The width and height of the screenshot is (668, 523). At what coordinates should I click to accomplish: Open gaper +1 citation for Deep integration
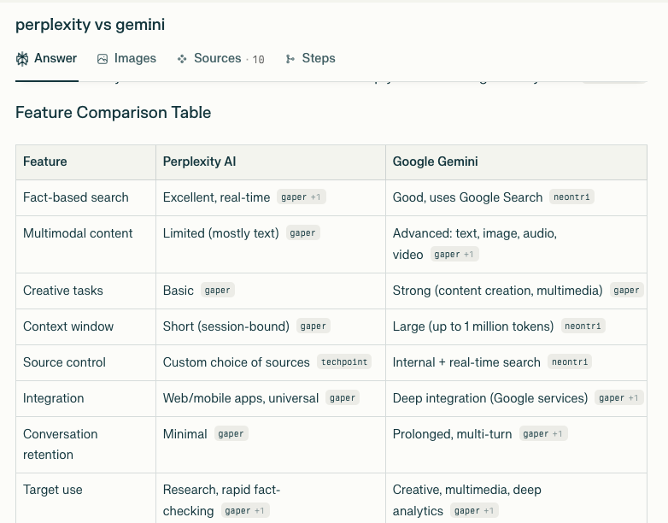click(x=619, y=397)
